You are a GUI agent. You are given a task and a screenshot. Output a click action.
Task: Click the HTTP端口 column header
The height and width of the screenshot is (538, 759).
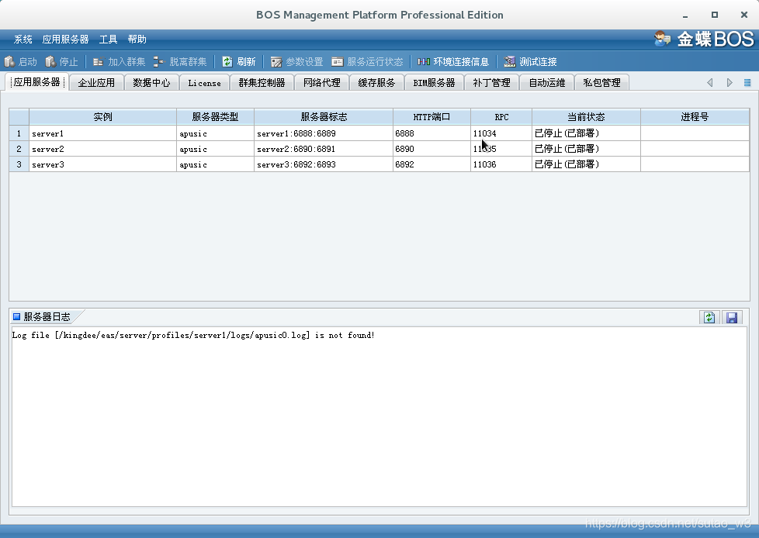point(431,117)
